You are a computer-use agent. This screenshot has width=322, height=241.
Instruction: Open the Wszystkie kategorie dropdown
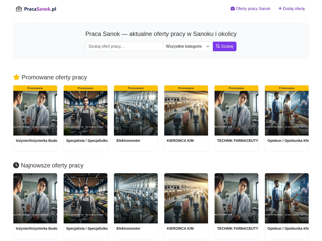[x=188, y=46]
